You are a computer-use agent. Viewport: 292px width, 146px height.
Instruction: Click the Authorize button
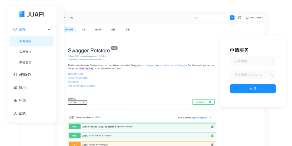coord(204,102)
